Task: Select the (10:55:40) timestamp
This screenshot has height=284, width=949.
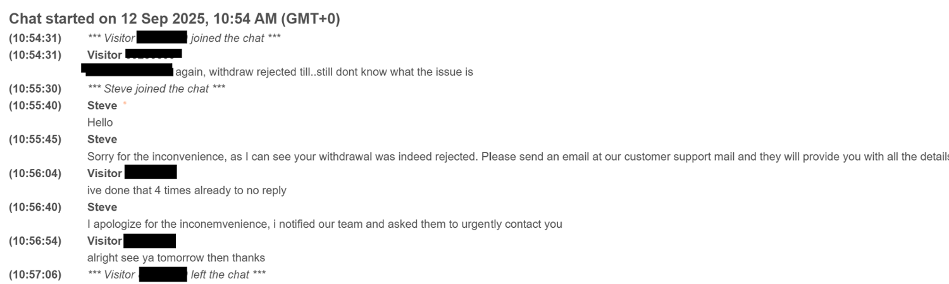Action: coord(35,106)
